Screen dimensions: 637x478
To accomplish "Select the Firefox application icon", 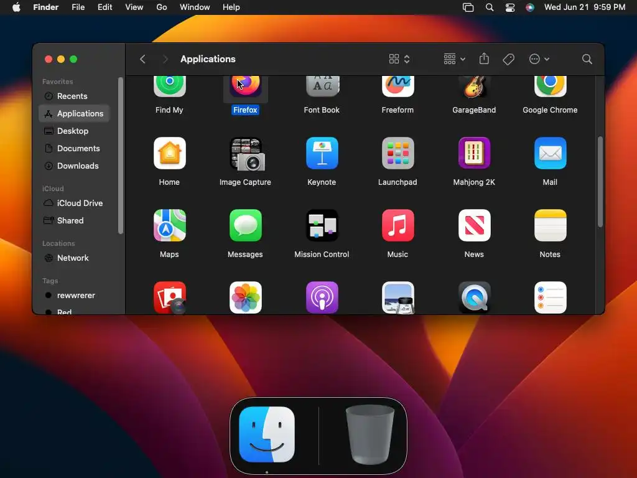I will tap(245, 86).
